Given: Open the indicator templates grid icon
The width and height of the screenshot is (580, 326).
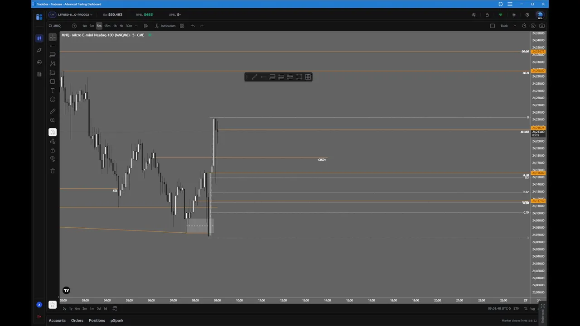Looking at the screenshot, I should pos(182,26).
